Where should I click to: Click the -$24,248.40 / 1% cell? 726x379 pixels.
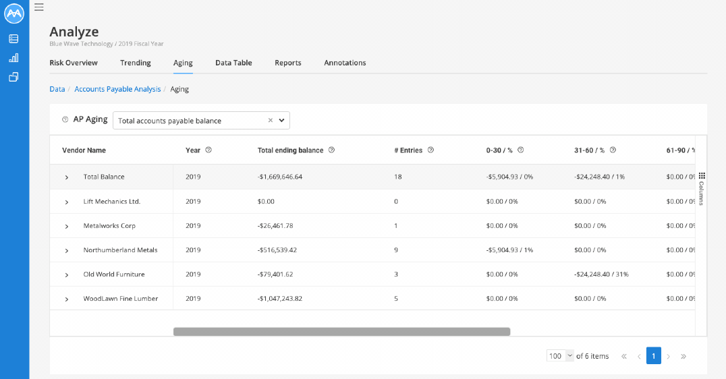point(600,177)
